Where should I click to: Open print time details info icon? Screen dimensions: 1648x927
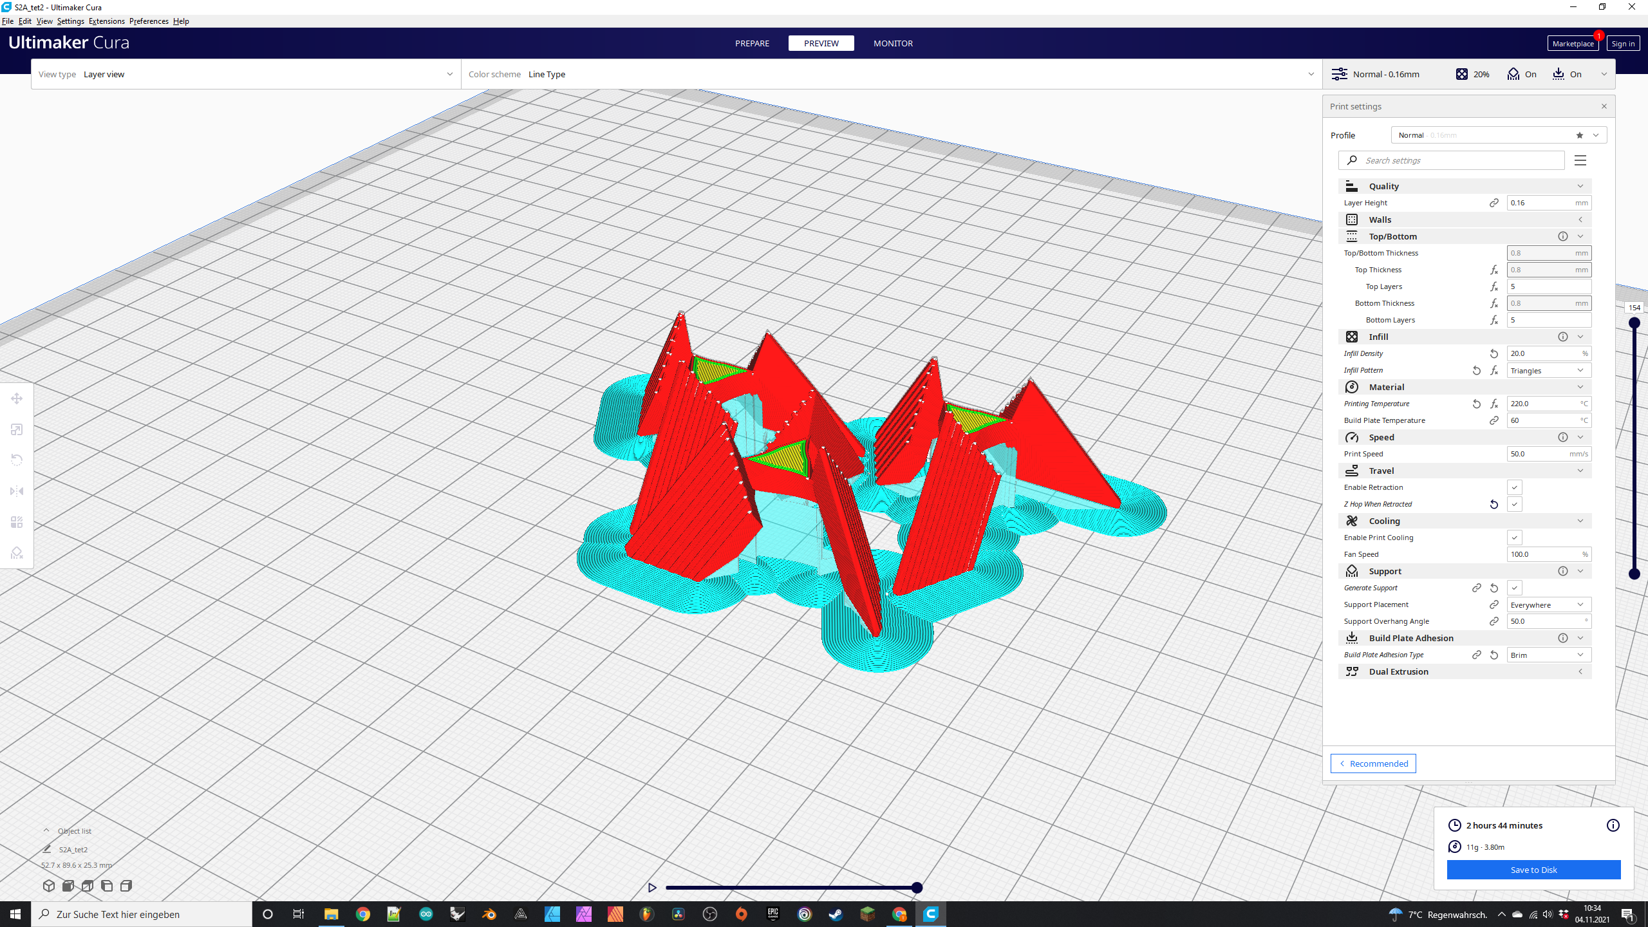pos(1613,825)
